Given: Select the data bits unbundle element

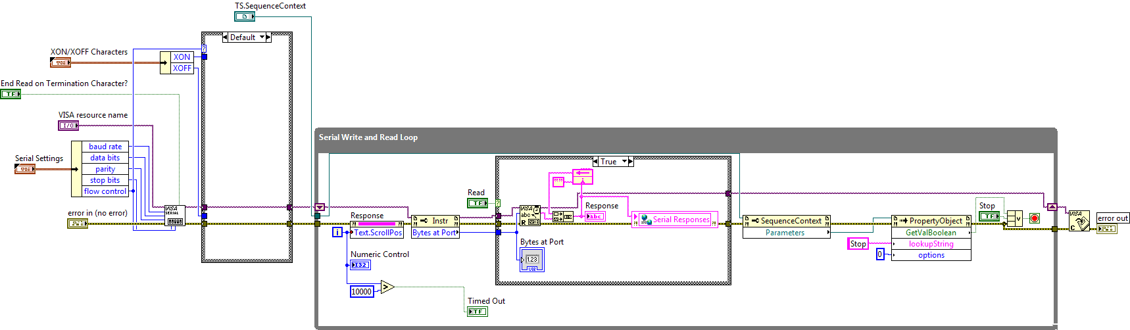Looking at the screenshot, I should [x=105, y=158].
